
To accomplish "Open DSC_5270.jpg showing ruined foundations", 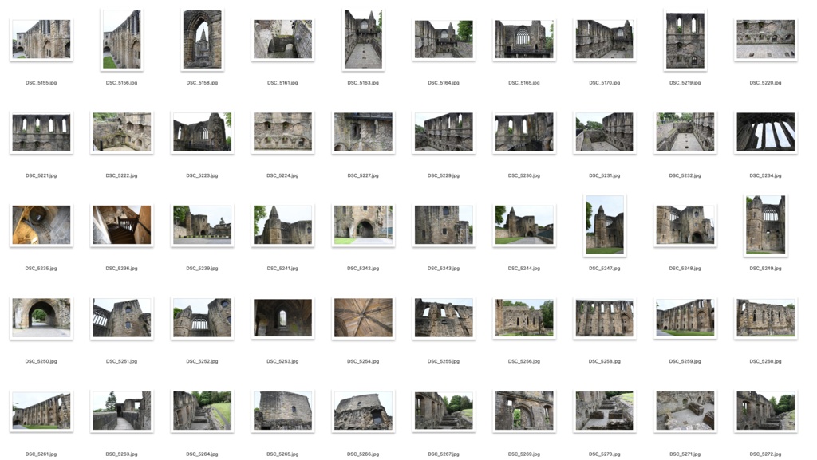I will [x=604, y=411].
